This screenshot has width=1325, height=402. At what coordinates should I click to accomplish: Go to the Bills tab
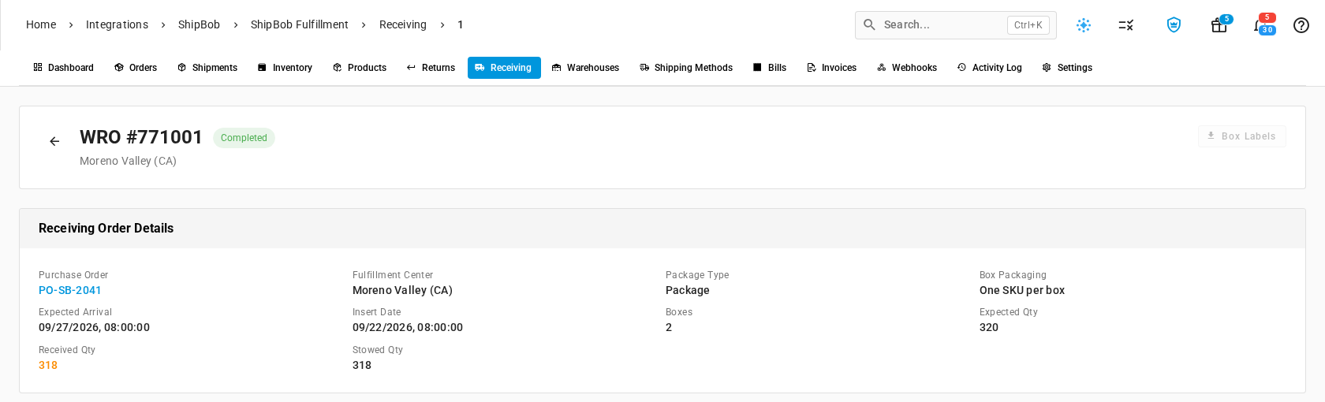[x=770, y=68]
